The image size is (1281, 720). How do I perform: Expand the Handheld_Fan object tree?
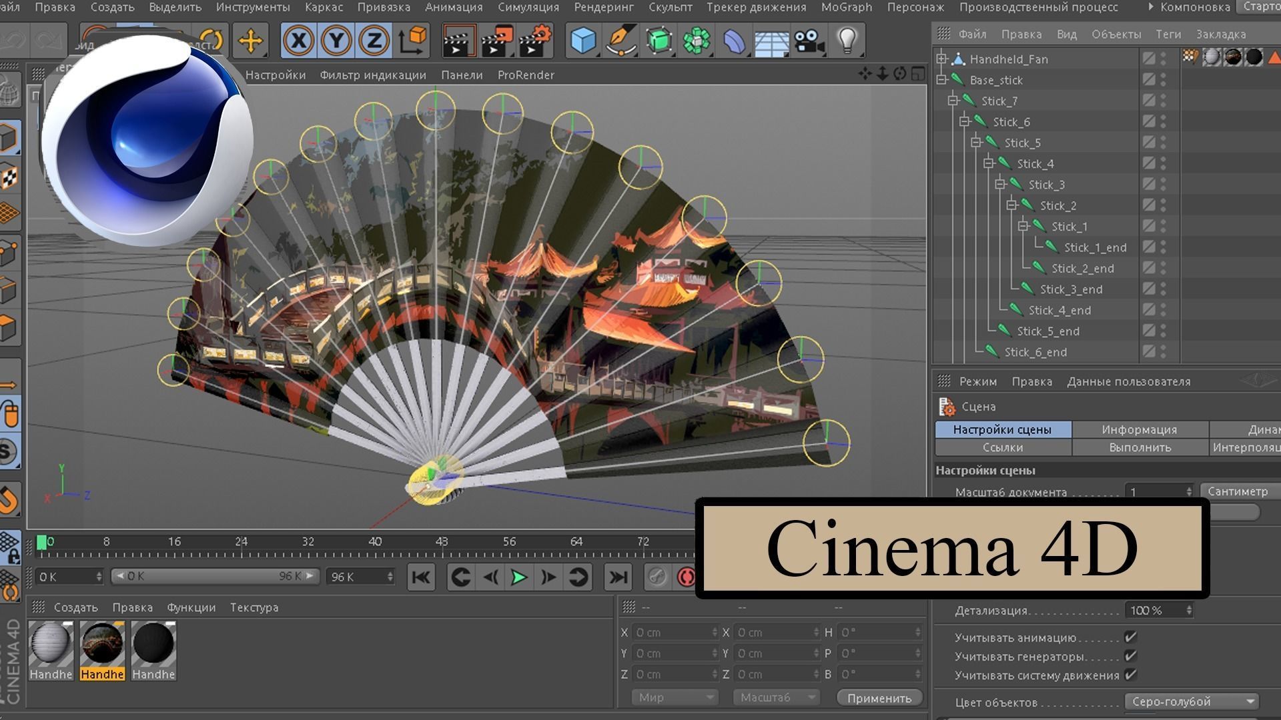click(941, 59)
